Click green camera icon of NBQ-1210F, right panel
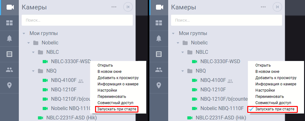The image size is (305, 121). [x=195, y=90]
